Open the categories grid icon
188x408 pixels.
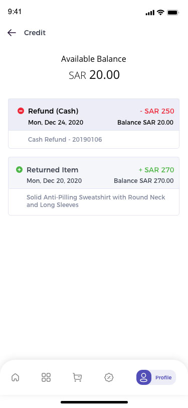tap(46, 377)
